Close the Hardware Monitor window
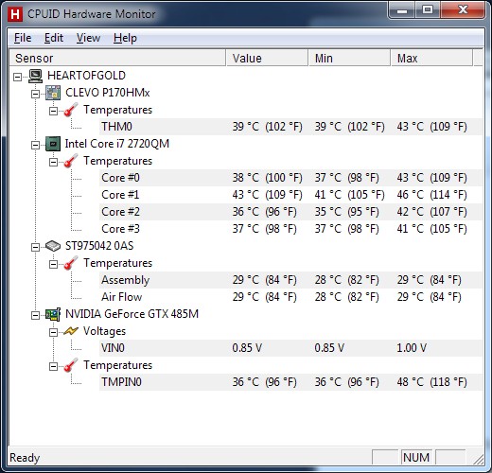The width and height of the screenshot is (492, 473). click(463, 10)
